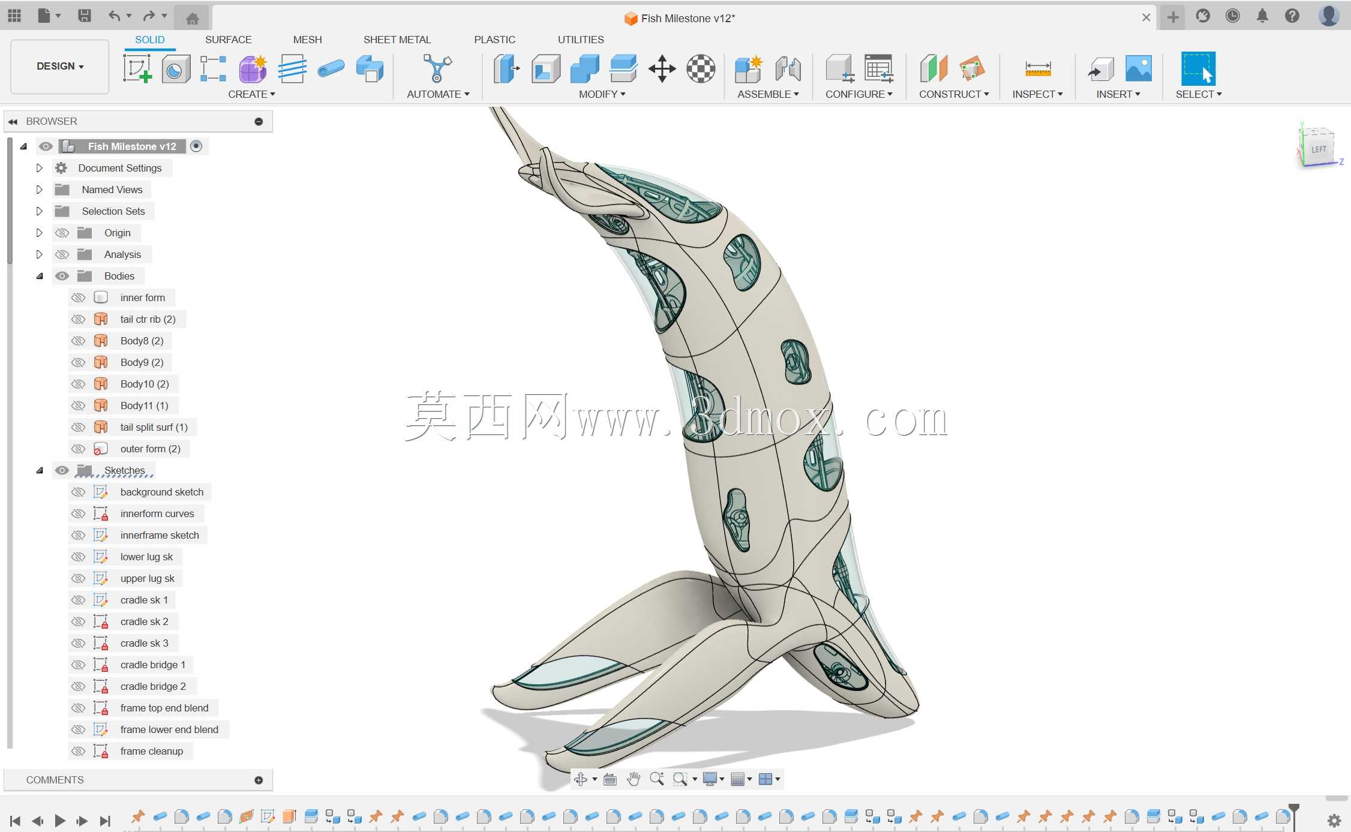Show the Origin folder

point(62,233)
